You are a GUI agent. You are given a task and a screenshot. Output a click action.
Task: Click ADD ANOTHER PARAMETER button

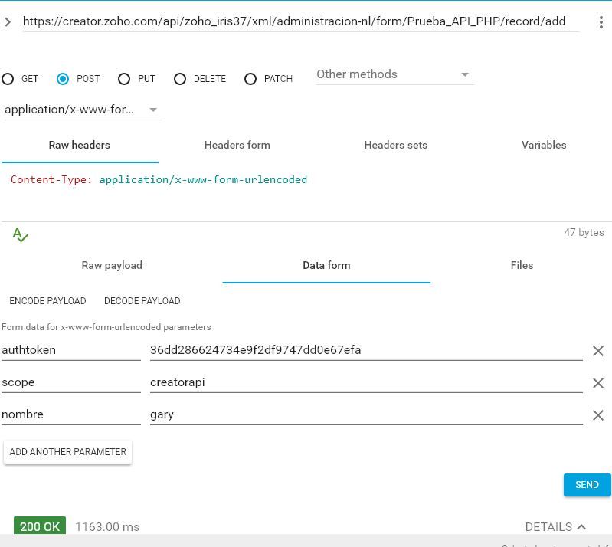[x=68, y=452]
